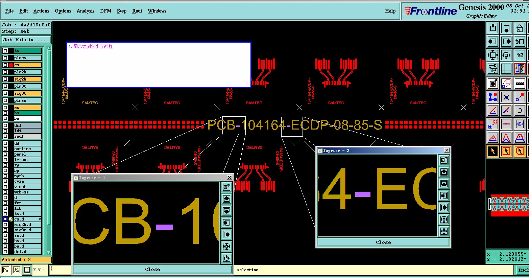Open the Job Matrix selector

26,40
